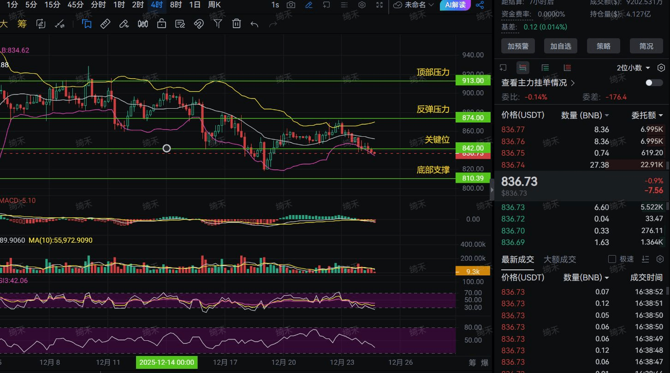
Task: Click the 加预警 button
Action: click(x=518, y=46)
